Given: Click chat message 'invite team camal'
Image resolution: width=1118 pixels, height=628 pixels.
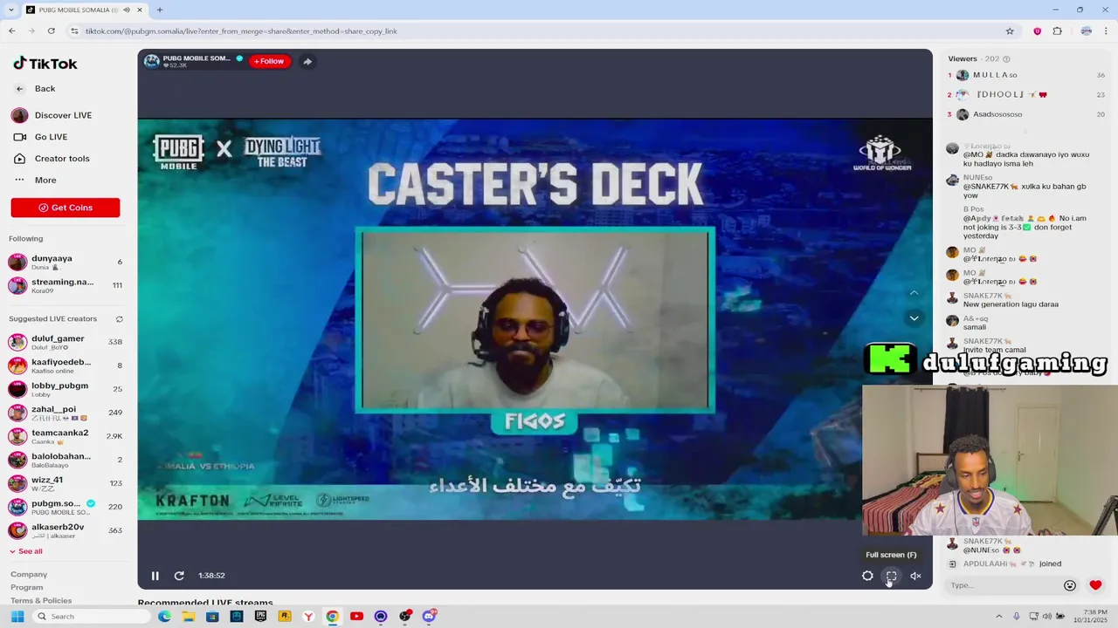Looking at the screenshot, I should point(994,350).
